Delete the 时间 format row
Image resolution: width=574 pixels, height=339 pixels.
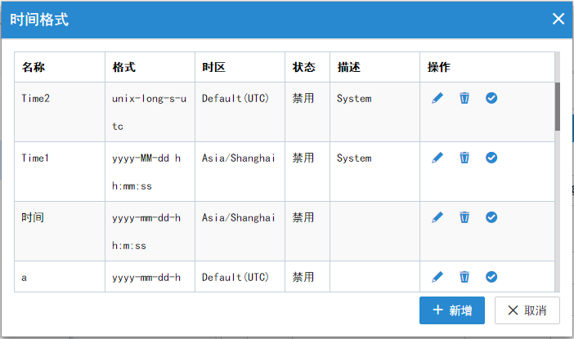click(464, 217)
